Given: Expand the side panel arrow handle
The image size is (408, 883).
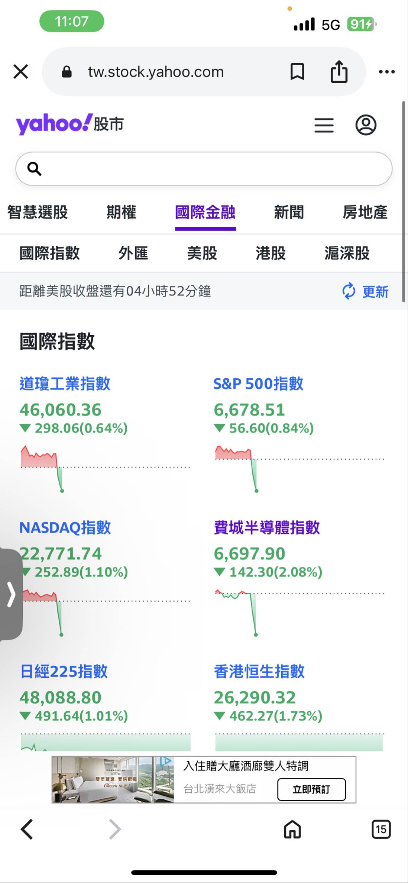Looking at the screenshot, I should tap(11, 595).
